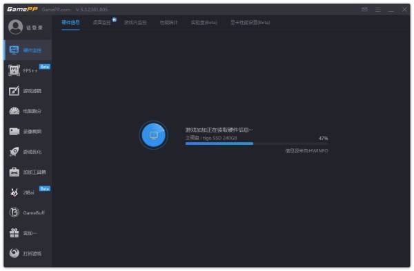Switch to the 性能统计 tab
The image size is (414, 271).
click(x=169, y=23)
